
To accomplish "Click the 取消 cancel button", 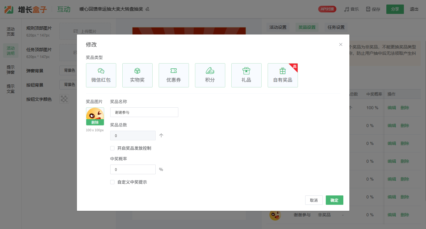I will (x=314, y=200).
